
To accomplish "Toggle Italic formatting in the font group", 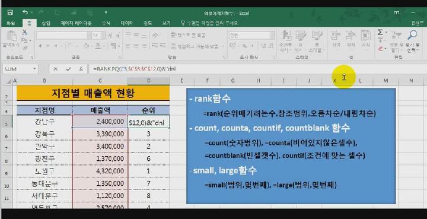I will [x=47, y=46].
